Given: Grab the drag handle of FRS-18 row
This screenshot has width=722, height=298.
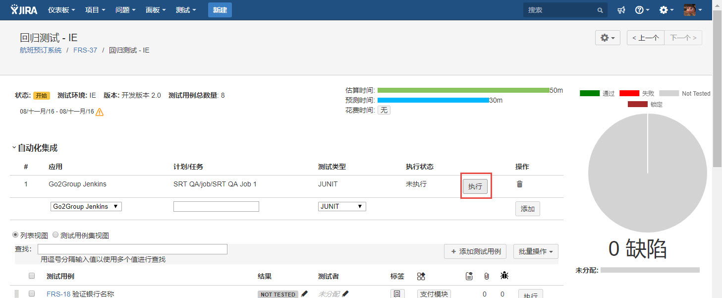Looking at the screenshot, I should (x=16, y=294).
